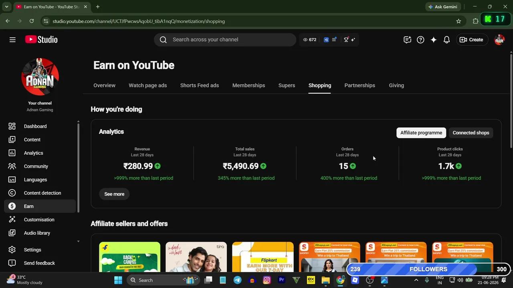Open the Back to Campus Flipkart offer
This screenshot has width=513, height=288.
(129, 257)
